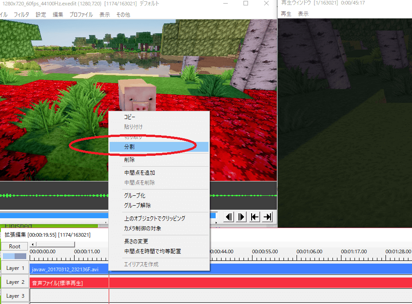Toggle the Layer 2 button
This screenshot has width=412, height=304.
tap(15, 282)
